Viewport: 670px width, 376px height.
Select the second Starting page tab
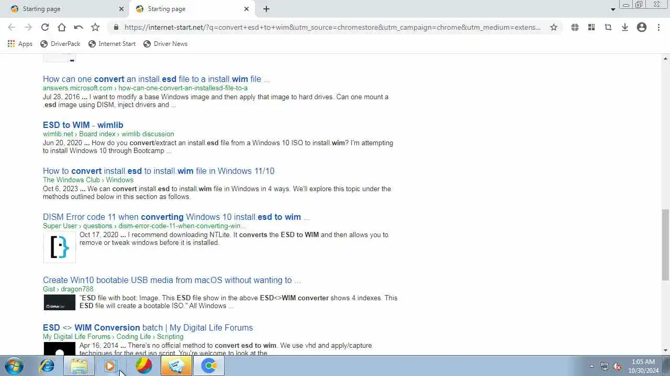192,9
